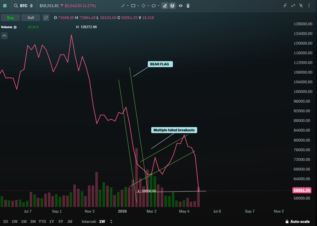
Task: Click the Buy button
Action: [11, 18]
